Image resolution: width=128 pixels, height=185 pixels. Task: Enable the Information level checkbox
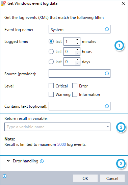pyautogui.click(x=75, y=95)
